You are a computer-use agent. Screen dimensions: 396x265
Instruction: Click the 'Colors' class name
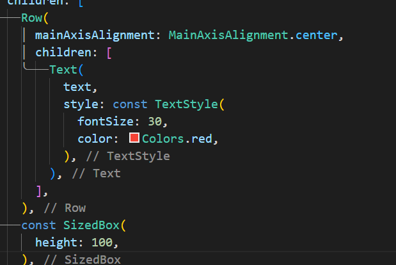(x=163, y=139)
